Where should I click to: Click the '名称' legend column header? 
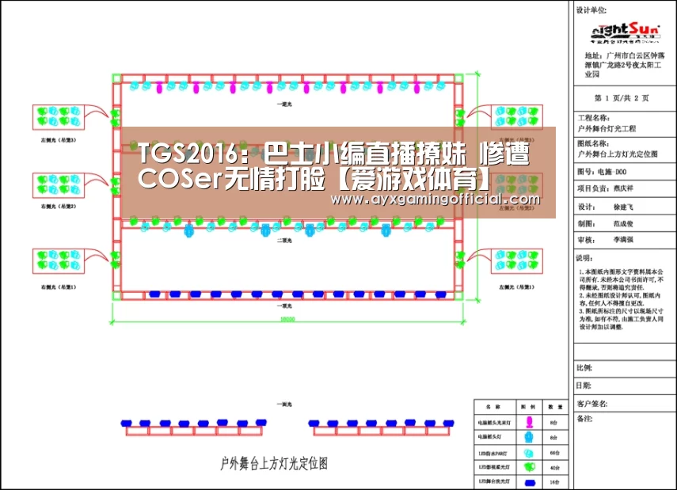[494, 407]
